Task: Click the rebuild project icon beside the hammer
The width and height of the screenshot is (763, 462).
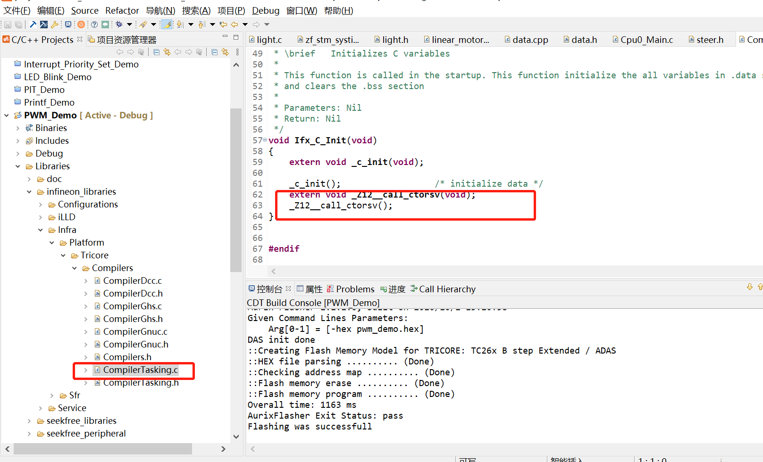Action: pos(44,25)
